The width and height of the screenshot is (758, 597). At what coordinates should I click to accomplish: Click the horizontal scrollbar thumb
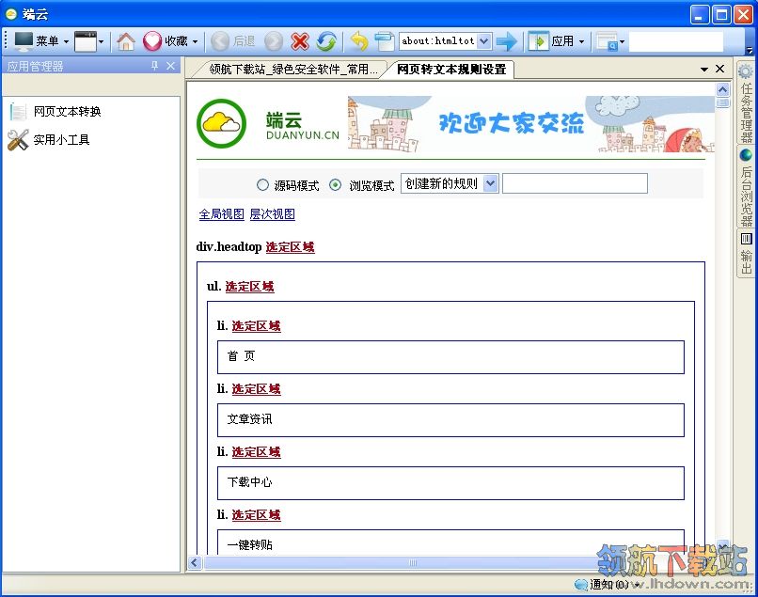click(x=412, y=562)
